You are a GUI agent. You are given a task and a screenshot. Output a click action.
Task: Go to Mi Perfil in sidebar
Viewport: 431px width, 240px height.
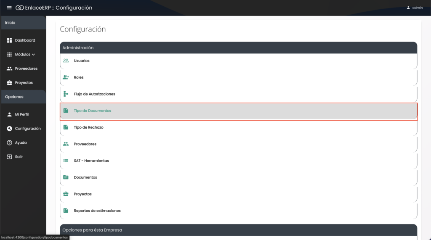[21, 114]
